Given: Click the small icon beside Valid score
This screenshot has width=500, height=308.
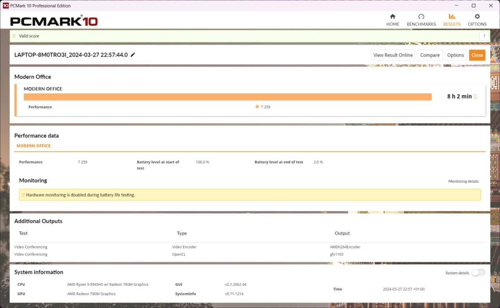Looking at the screenshot, I should (14, 36).
